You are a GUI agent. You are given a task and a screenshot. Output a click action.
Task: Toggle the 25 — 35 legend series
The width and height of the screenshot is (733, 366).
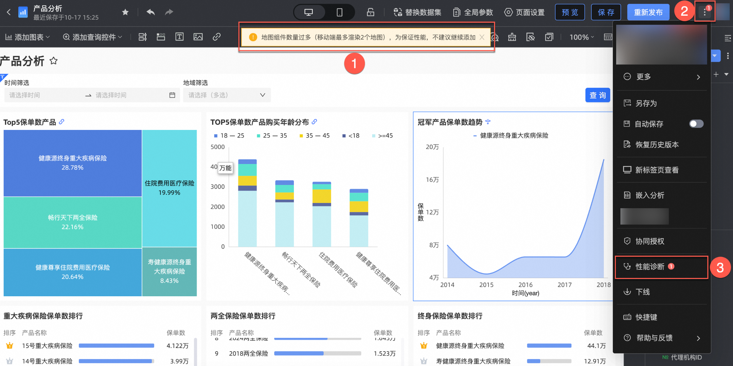tap(272, 136)
